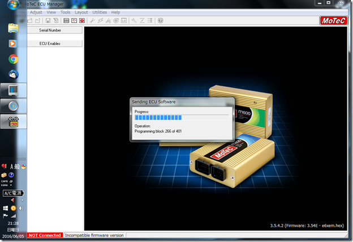Click the orange update tray icon
Image resolution: width=353 pixels, height=242 pixels.
pos(13,208)
